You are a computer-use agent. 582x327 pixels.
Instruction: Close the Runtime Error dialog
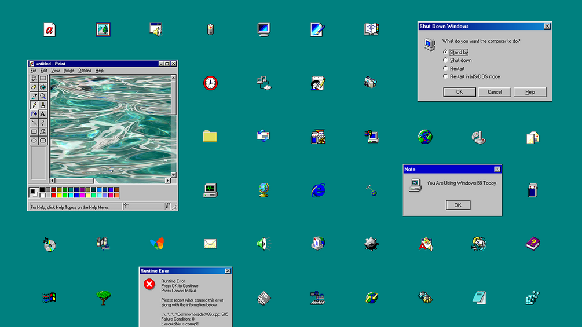[x=228, y=271]
